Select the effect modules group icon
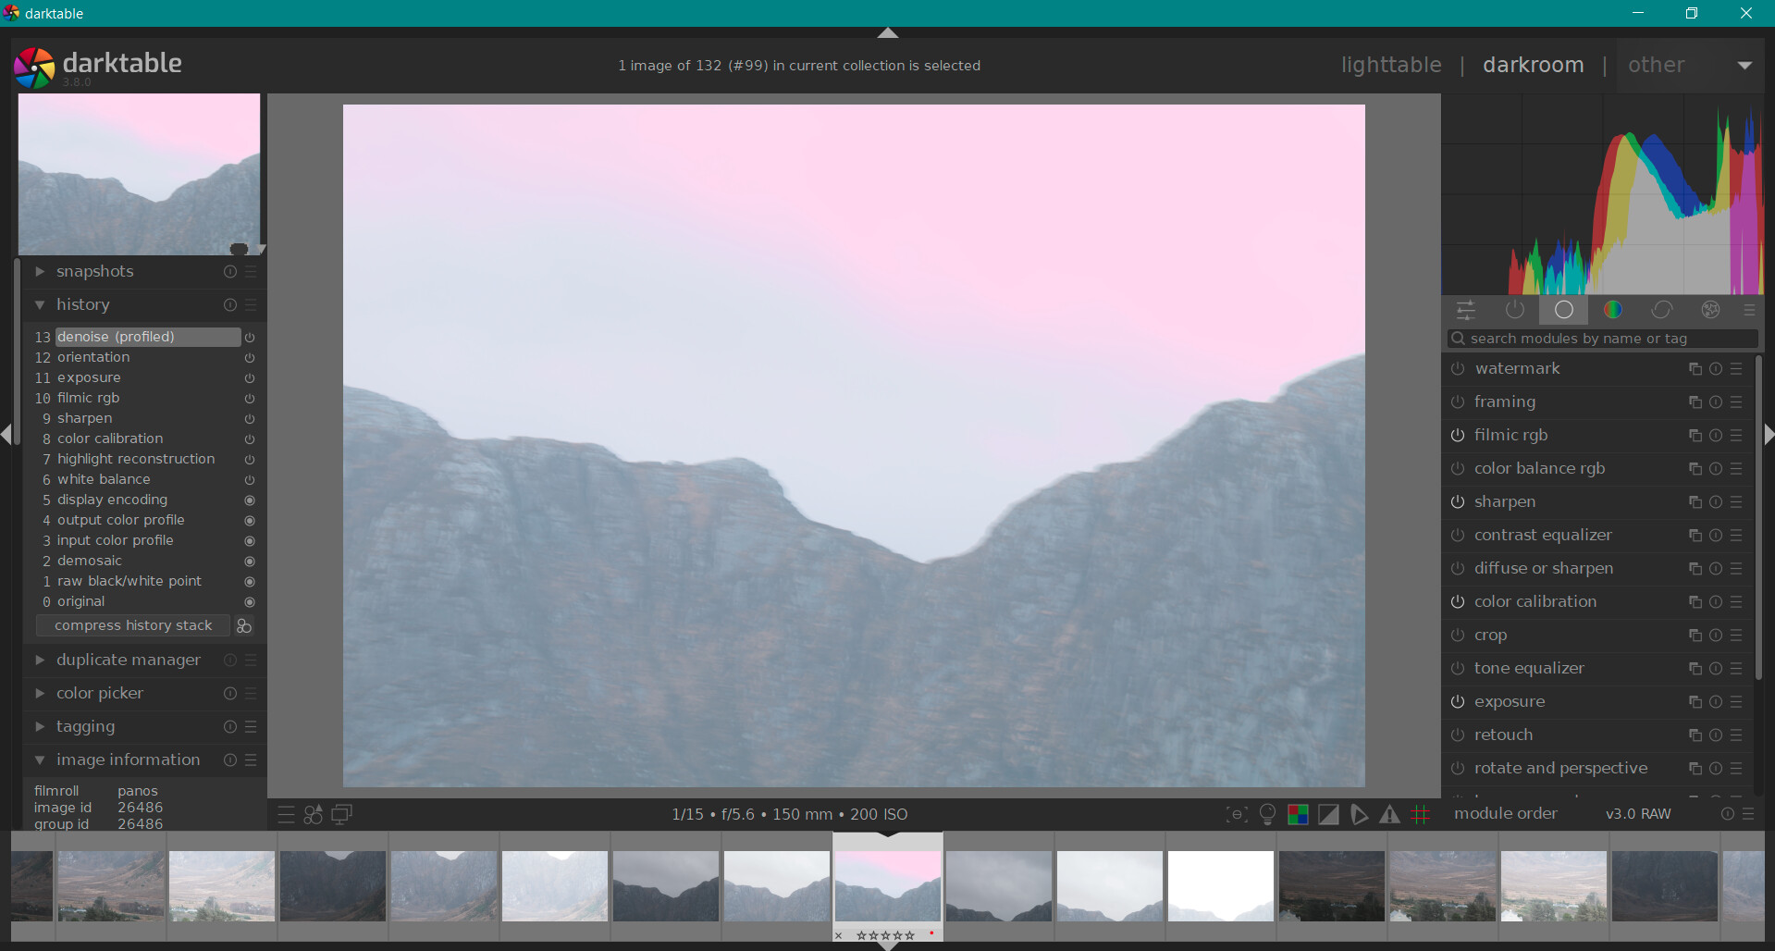Screen dimensions: 1775x951 [1711, 310]
